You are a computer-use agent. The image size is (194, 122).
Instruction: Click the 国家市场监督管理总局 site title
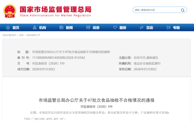pos(55,9)
